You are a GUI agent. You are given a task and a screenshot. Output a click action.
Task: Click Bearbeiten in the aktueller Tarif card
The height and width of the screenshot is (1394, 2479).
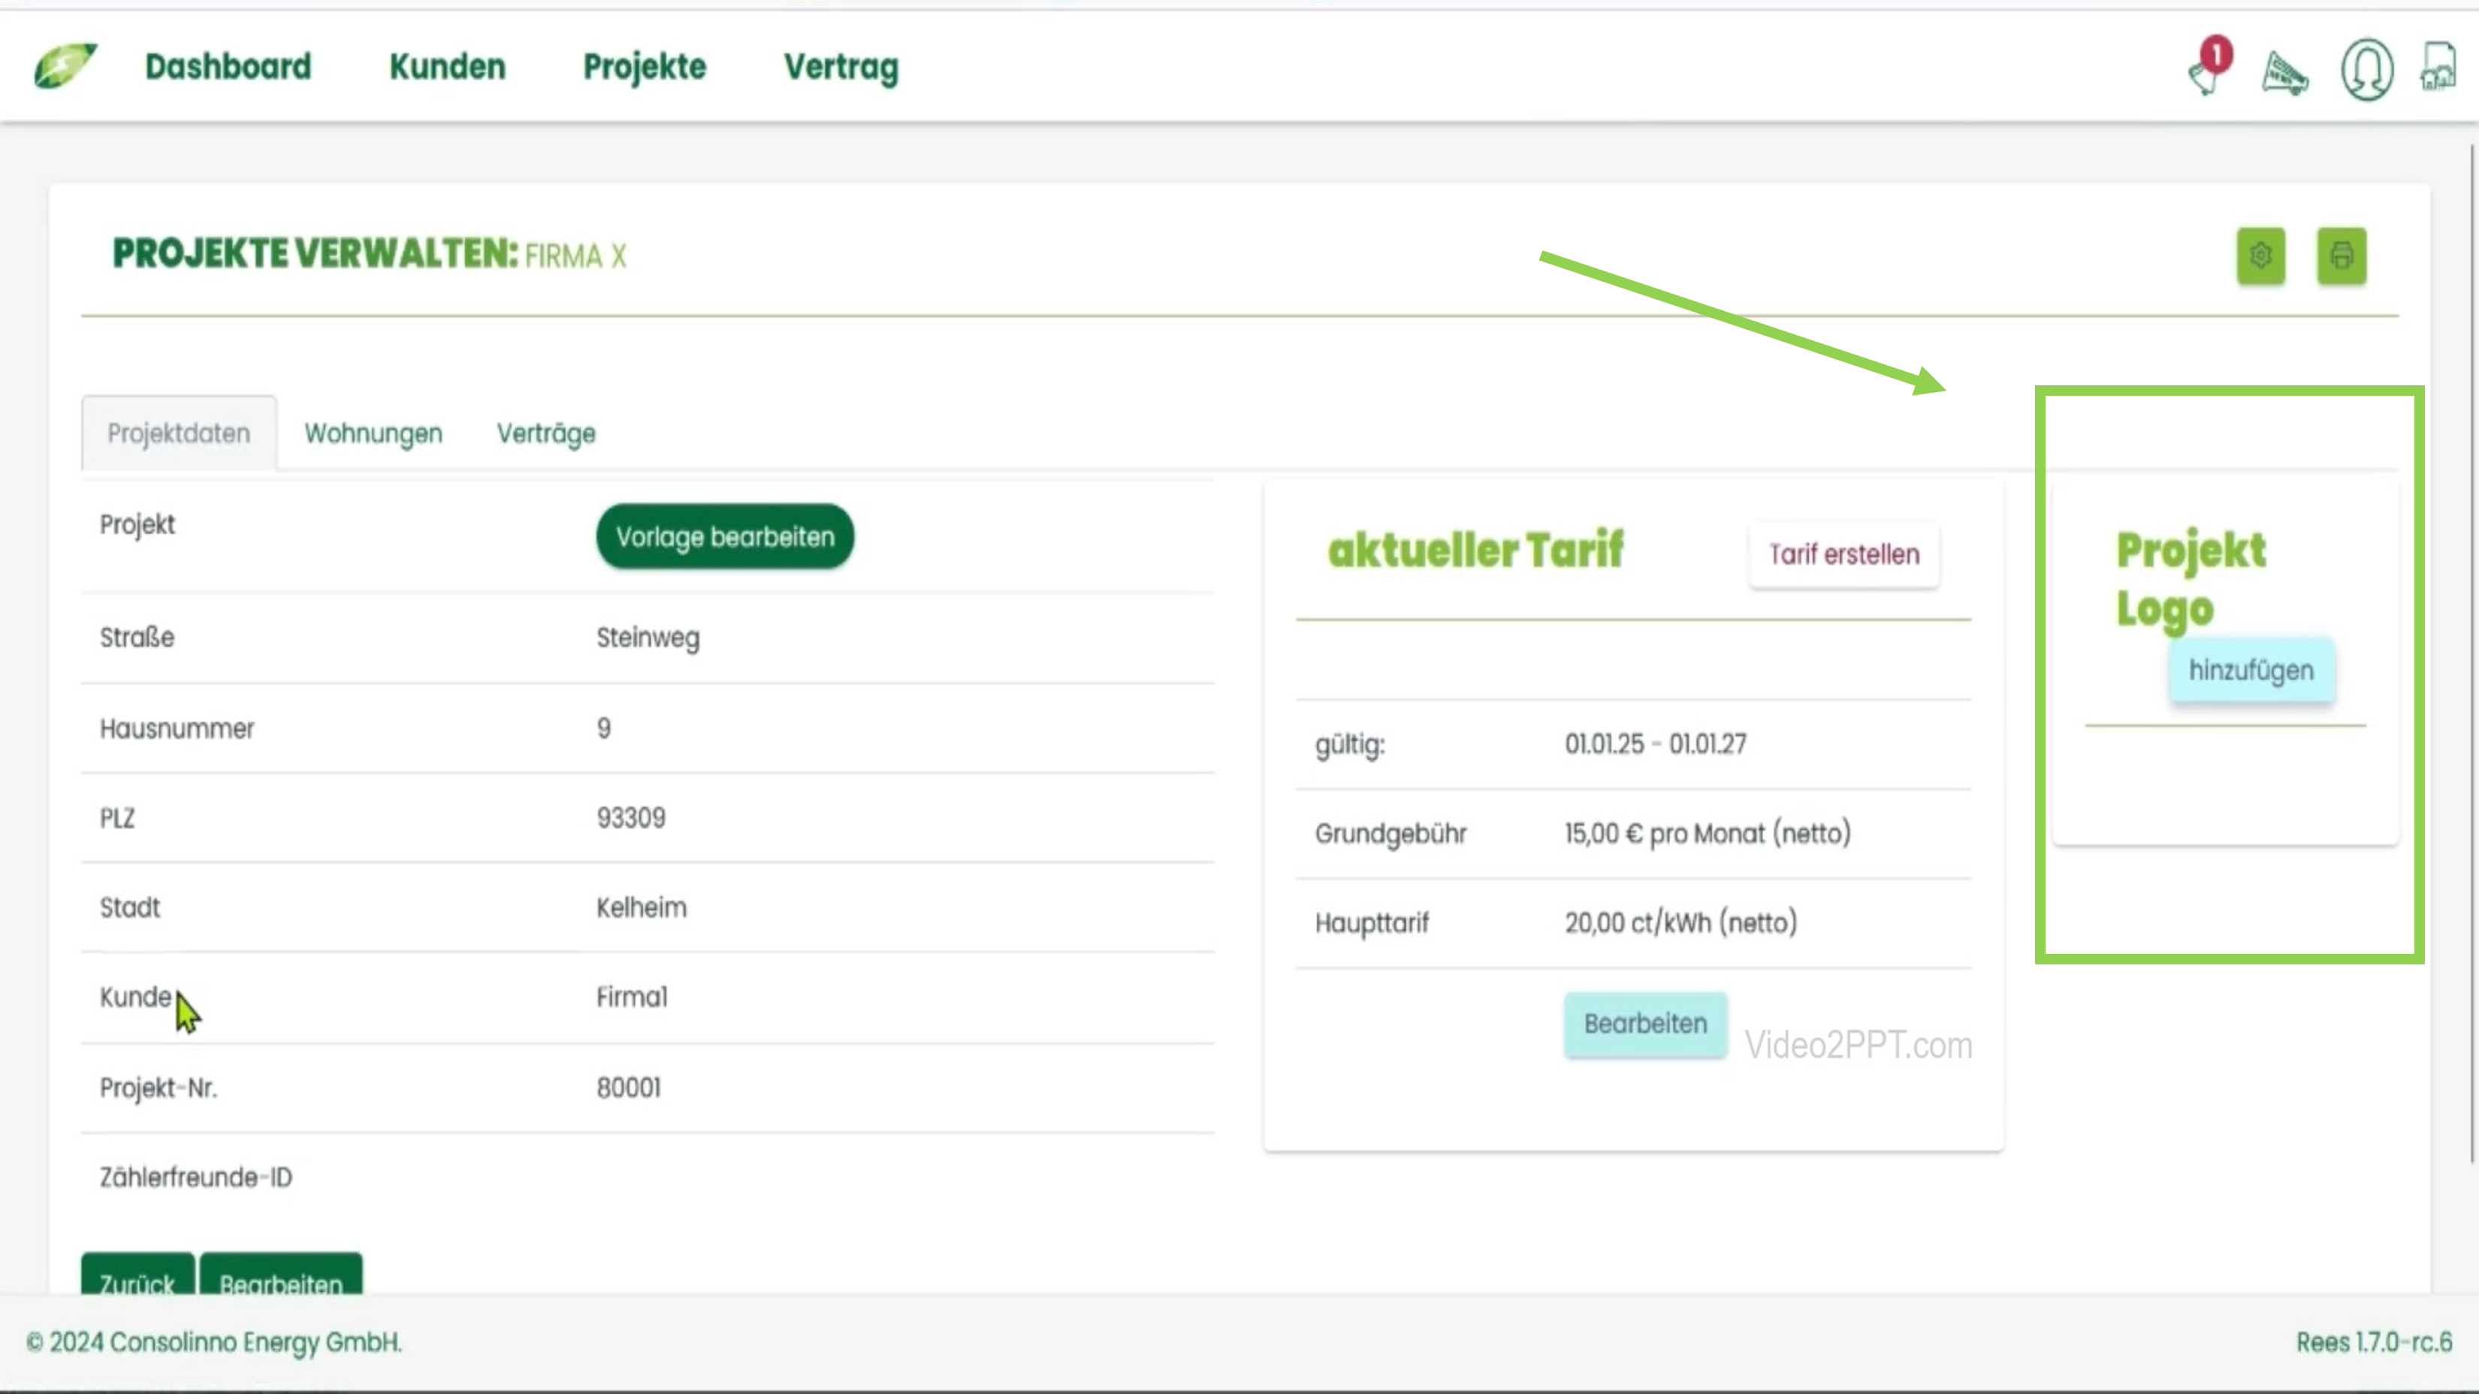pos(1646,1024)
